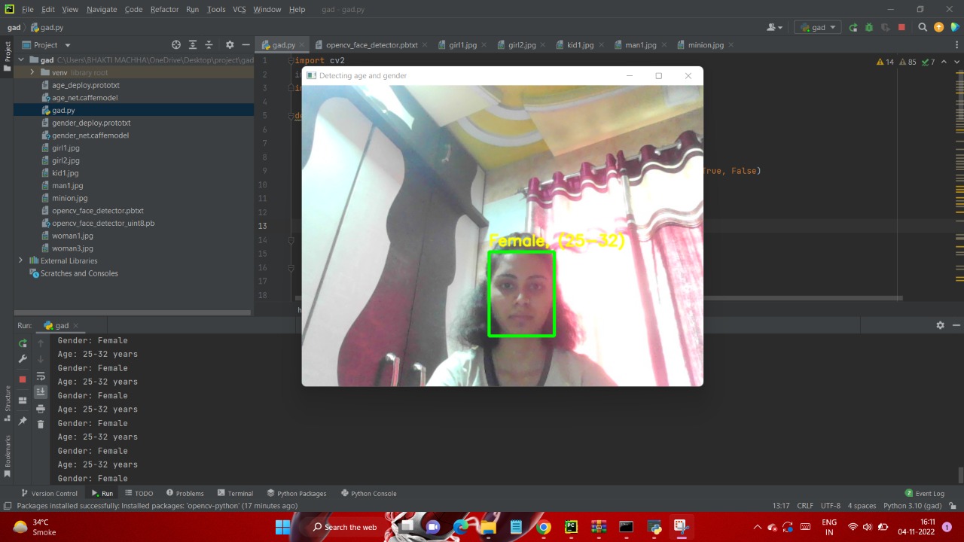This screenshot has height=542, width=964.
Task: Collapse All items in Project panel
Action: coord(209,44)
